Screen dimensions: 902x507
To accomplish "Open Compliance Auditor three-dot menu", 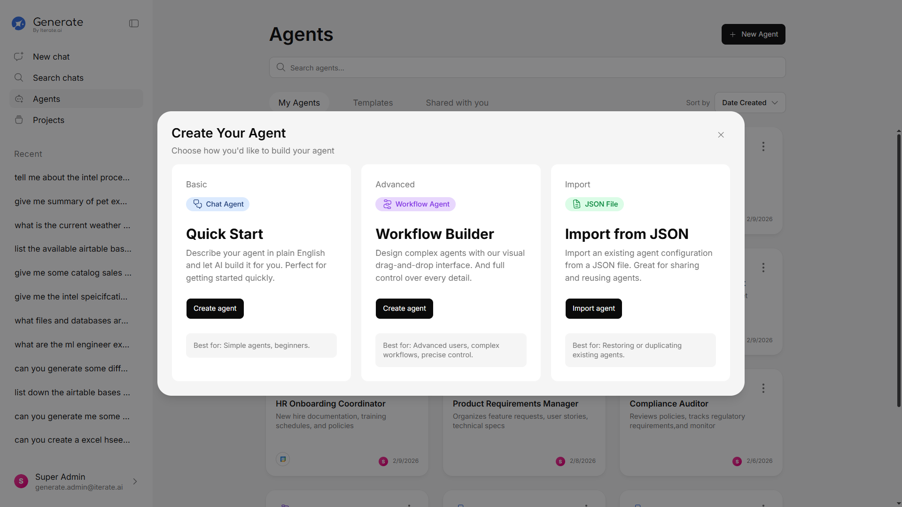I will pyautogui.click(x=763, y=389).
